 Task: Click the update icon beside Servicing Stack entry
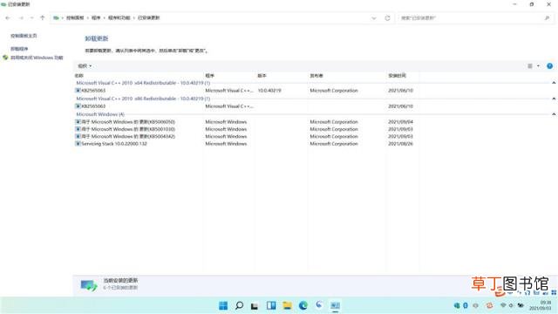pyautogui.click(x=78, y=144)
